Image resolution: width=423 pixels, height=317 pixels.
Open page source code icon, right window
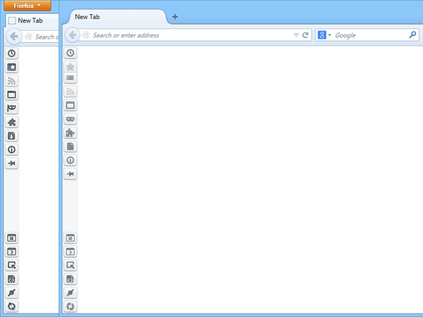click(x=70, y=279)
